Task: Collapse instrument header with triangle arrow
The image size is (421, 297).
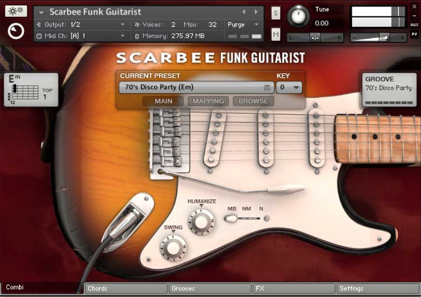Action: pos(41,12)
